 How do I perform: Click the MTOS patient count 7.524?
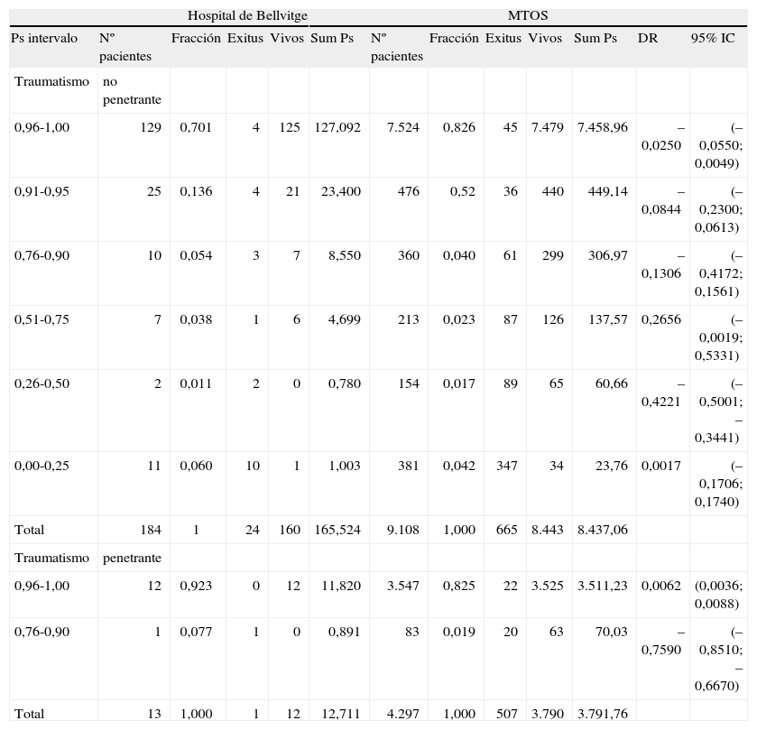[402, 127]
